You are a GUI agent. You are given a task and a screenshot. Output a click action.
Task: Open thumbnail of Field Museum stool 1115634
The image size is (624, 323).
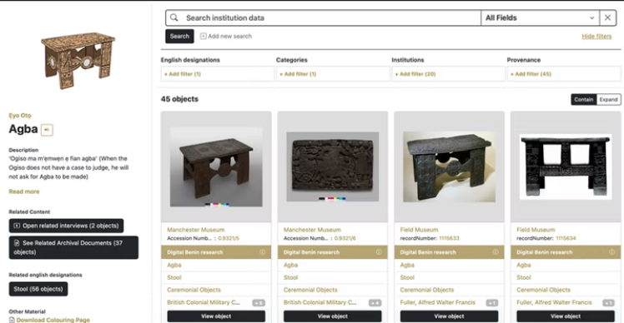566,166
